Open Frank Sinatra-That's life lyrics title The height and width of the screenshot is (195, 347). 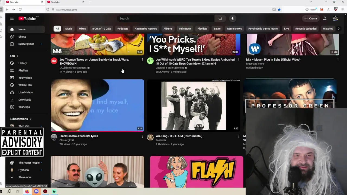tap(79, 136)
